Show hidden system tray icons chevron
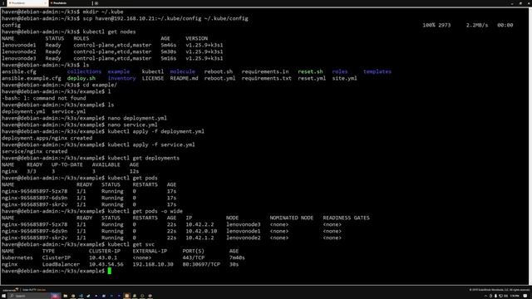Viewport: 532px width, 299px height. [x=485, y=296]
